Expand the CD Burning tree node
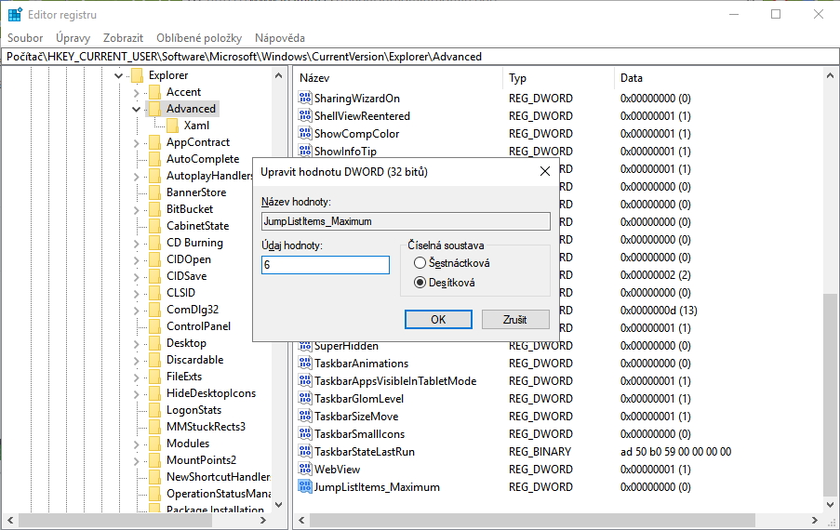Image resolution: width=840 pixels, height=530 pixels. point(136,244)
